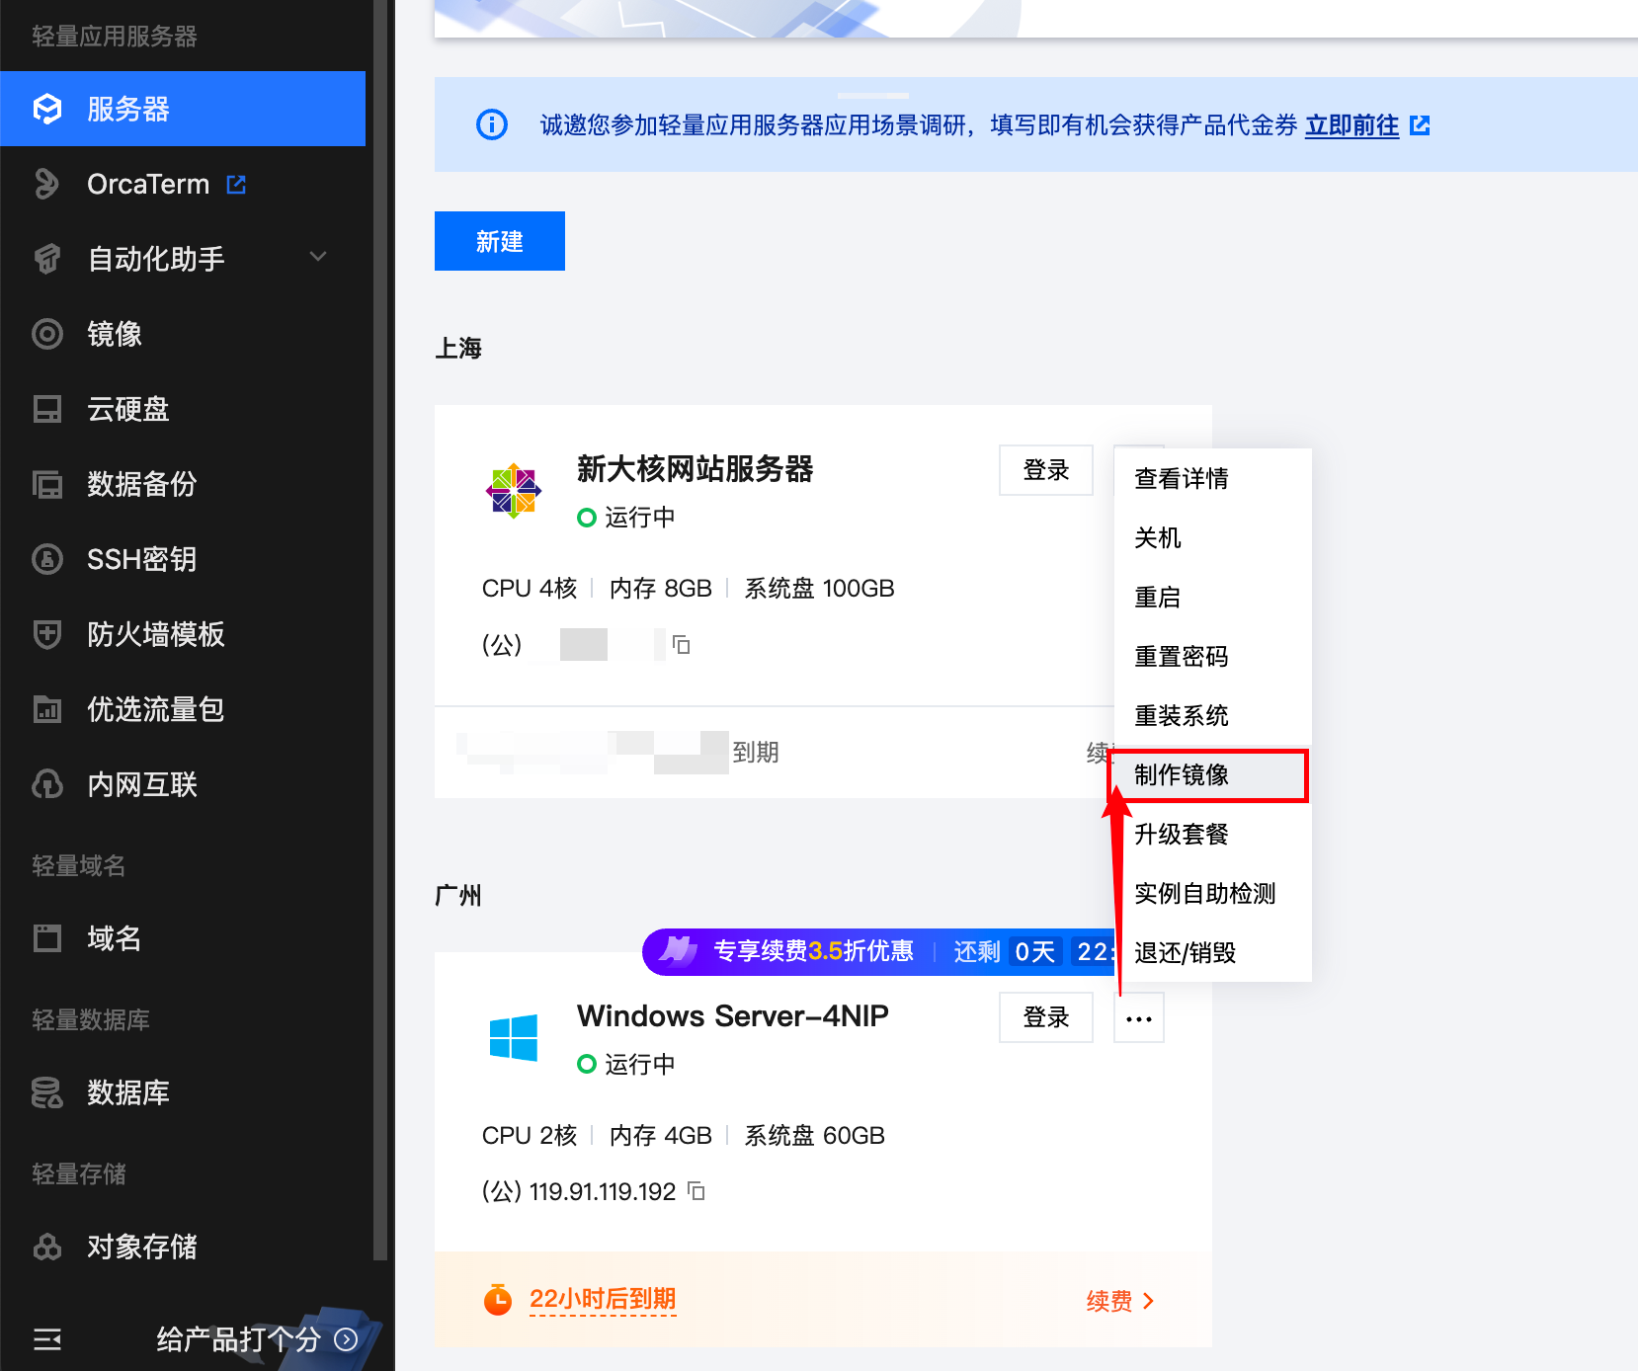Click the blue 新建 button
Image resolution: width=1638 pixels, height=1371 pixels.
pos(499,241)
